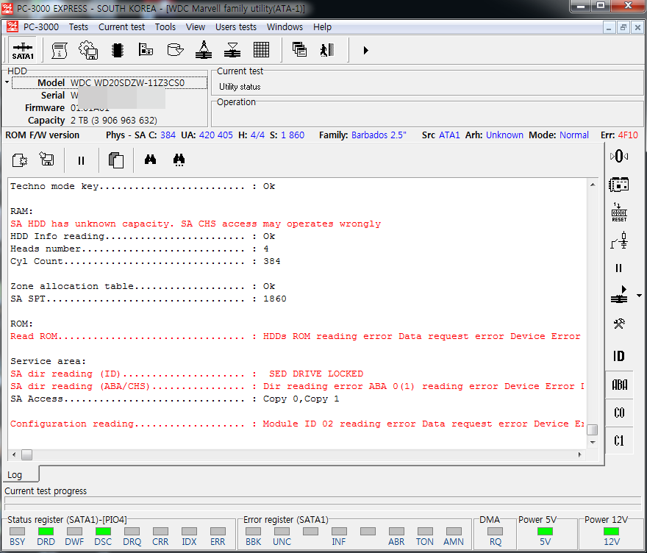The width and height of the screenshot is (647, 553).
Task: Click horizontal scrollbar left arrow in log
Action: [14, 454]
